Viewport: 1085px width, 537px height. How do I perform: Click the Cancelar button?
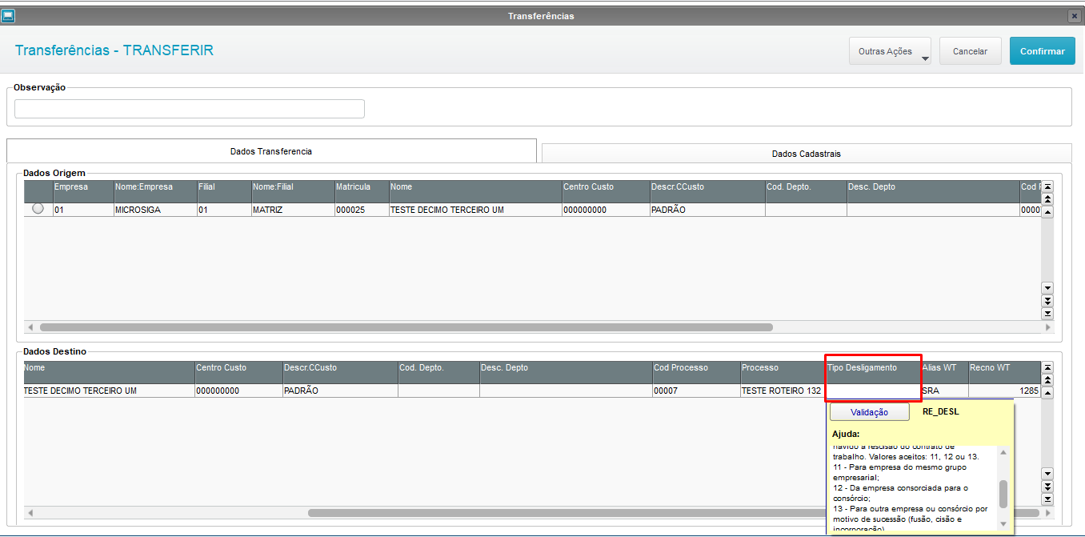pos(970,51)
